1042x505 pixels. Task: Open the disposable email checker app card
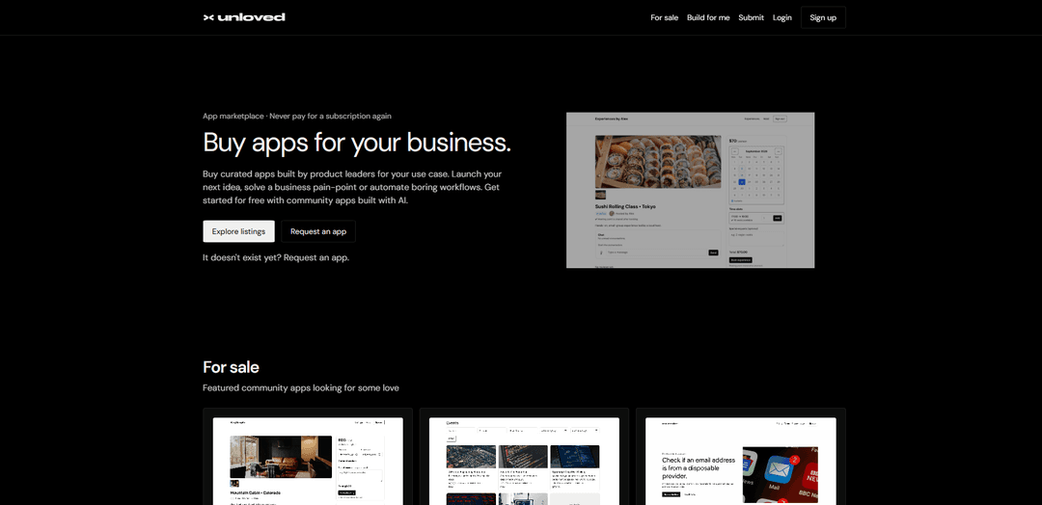pos(740,457)
